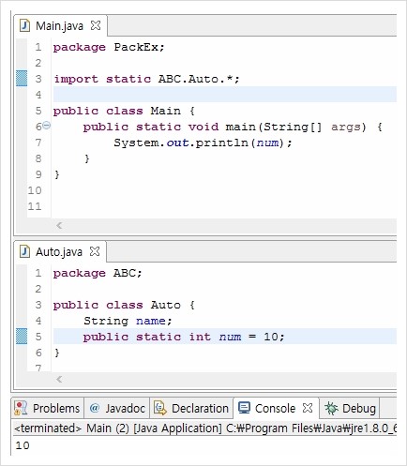The width and height of the screenshot is (407, 466).
Task: Click the Problems view icon
Action: coord(21,408)
